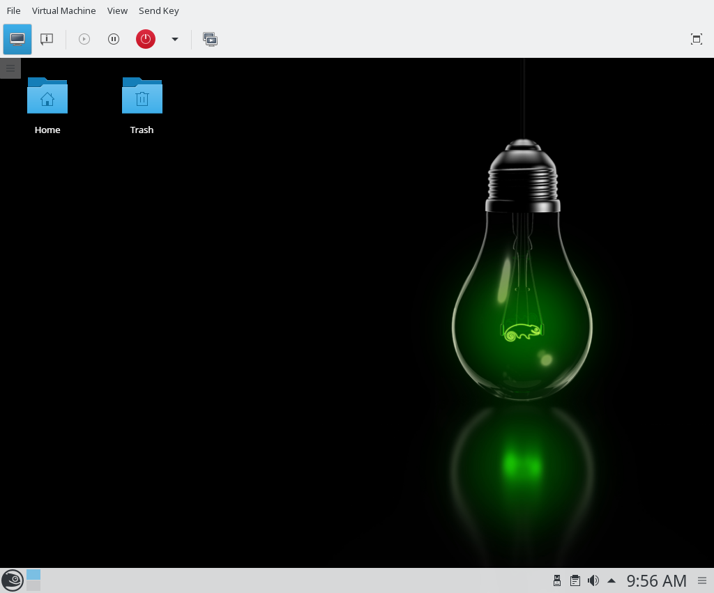This screenshot has width=714, height=593.
Task: Switch to second virtual desktop in pager
Action: (33, 586)
